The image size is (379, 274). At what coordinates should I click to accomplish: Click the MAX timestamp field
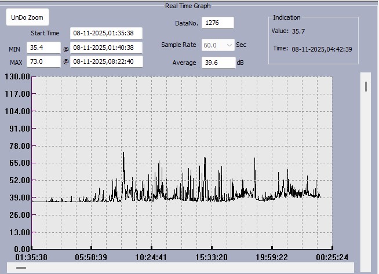pos(106,61)
